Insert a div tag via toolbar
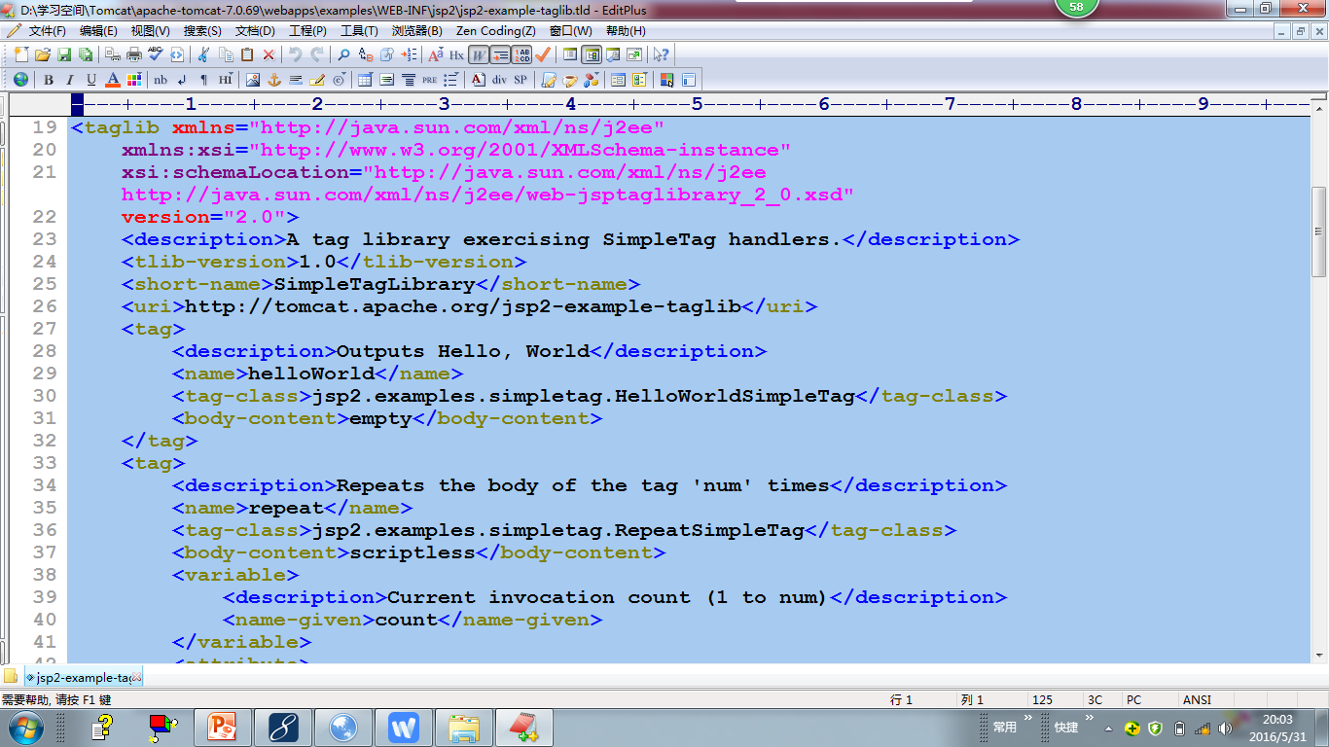This screenshot has height=747, width=1329. (x=499, y=80)
